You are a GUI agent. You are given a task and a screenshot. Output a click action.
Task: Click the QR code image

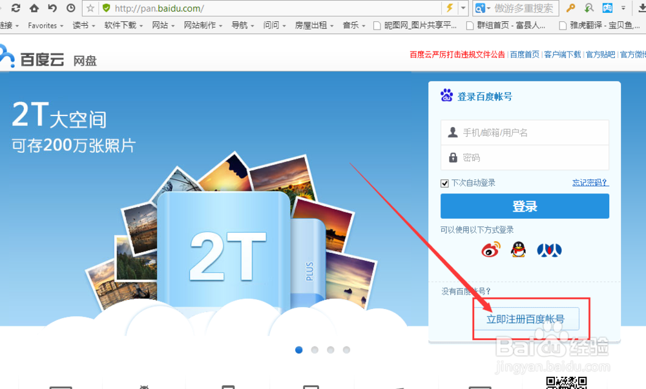click(567, 383)
